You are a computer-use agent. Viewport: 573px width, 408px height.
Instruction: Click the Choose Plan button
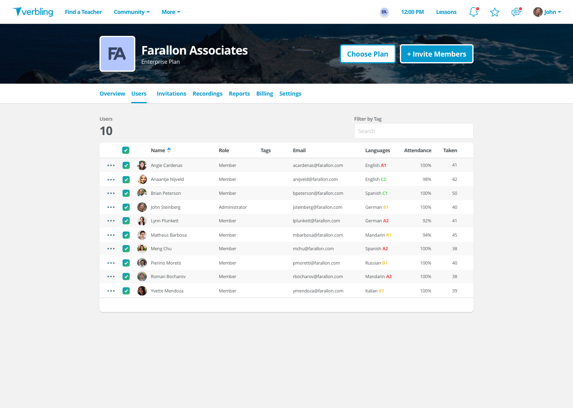coord(368,54)
